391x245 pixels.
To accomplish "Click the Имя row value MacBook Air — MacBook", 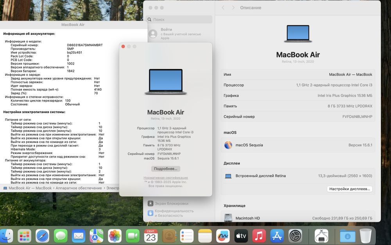I will [350, 75].
